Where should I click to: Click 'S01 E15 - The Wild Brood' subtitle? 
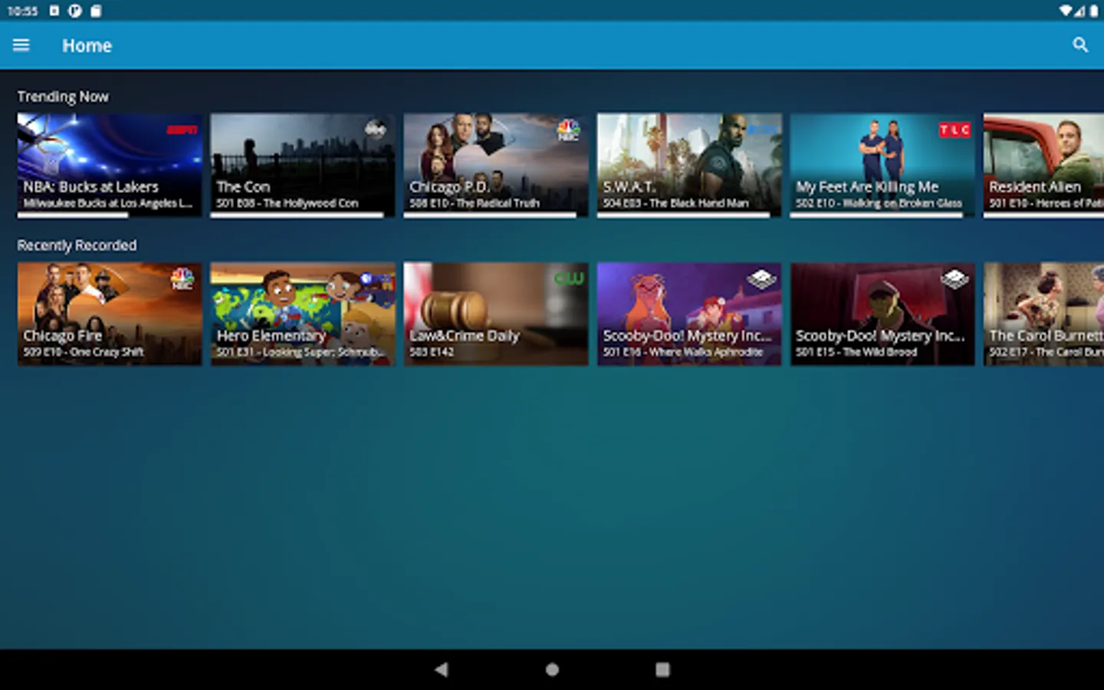856,352
